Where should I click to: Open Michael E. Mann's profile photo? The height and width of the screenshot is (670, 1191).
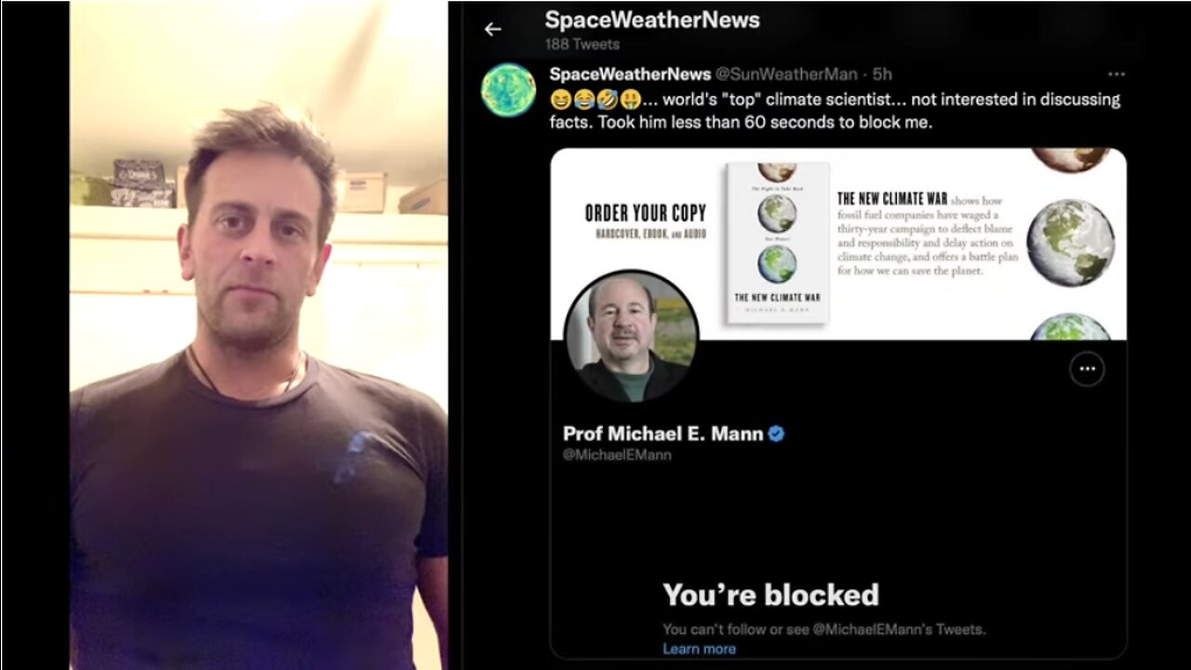pyautogui.click(x=632, y=336)
